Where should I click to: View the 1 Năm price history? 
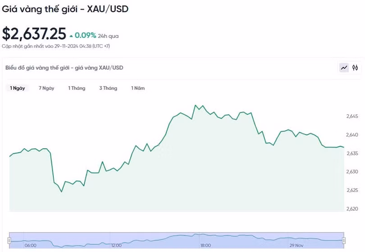tap(138, 88)
